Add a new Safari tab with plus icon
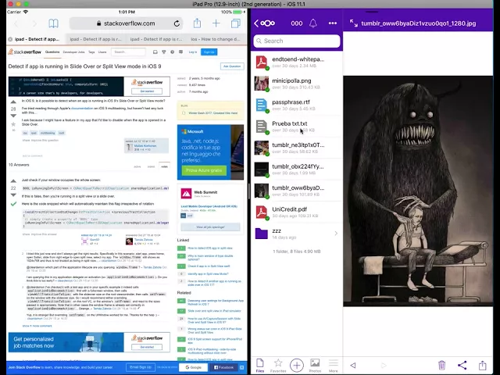This screenshot has width=500, height=375. (x=216, y=23)
